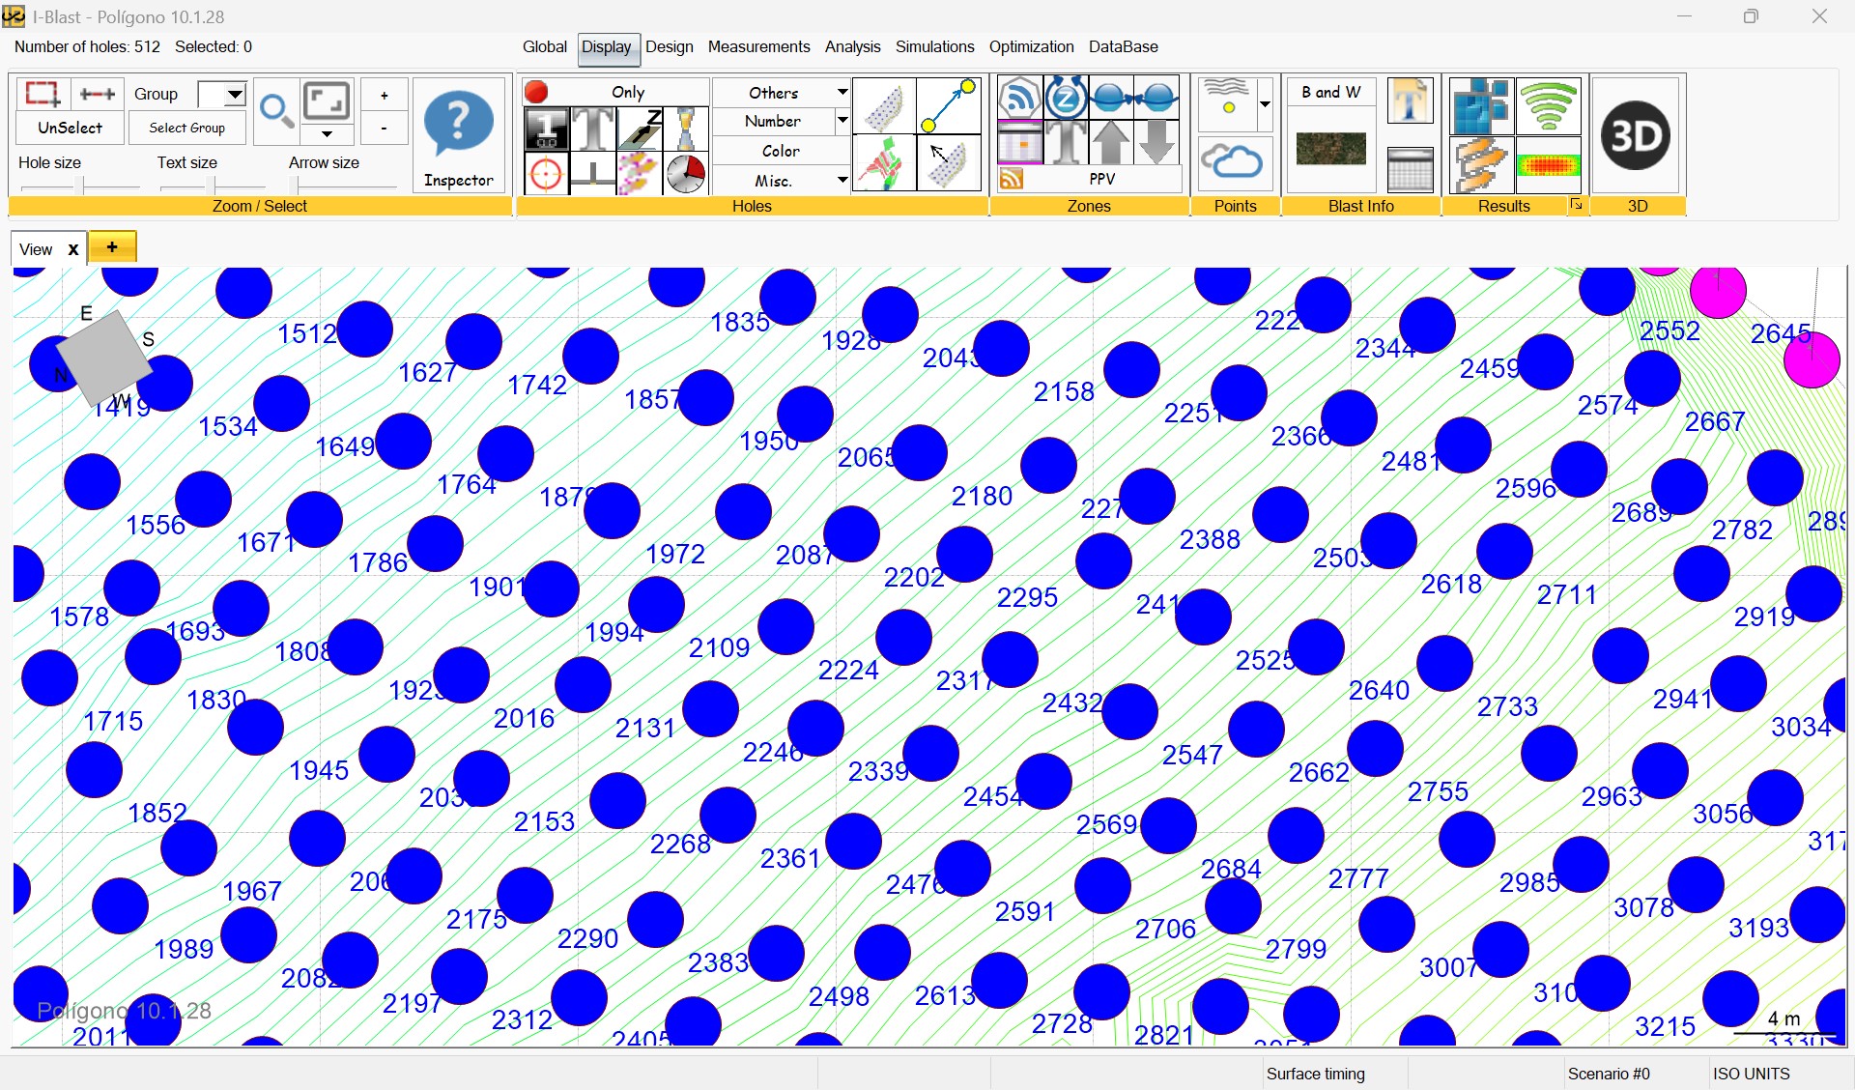The height and width of the screenshot is (1090, 1855).
Task: Click the Select Group button
Action: (x=186, y=128)
